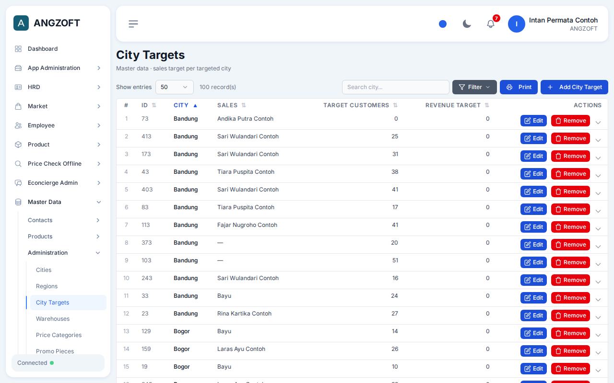Expand the Market sidebar section

[x=58, y=106]
